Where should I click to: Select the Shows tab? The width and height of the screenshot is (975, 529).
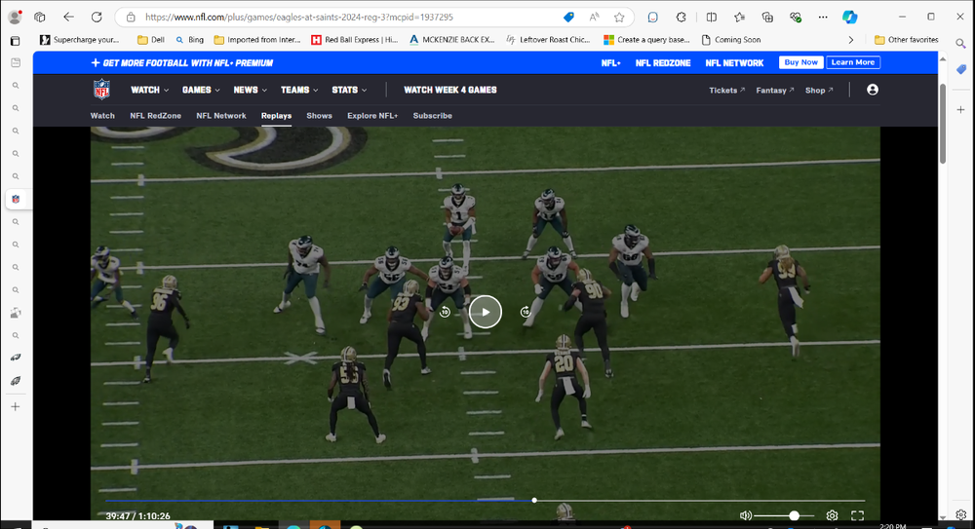point(319,116)
